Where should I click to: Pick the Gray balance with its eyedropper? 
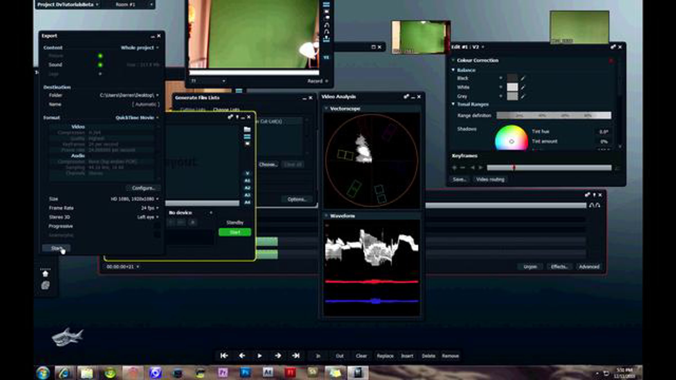click(x=523, y=96)
